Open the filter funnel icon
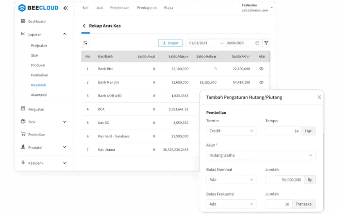 pos(266,43)
